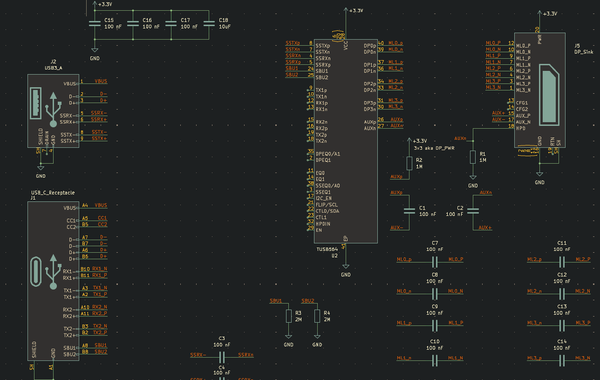
Task: Click the TUSB564 value text
Action: click(x=327, y=249)
